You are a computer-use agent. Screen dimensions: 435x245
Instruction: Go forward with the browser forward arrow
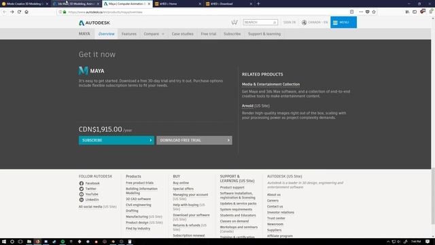point(12,12)
